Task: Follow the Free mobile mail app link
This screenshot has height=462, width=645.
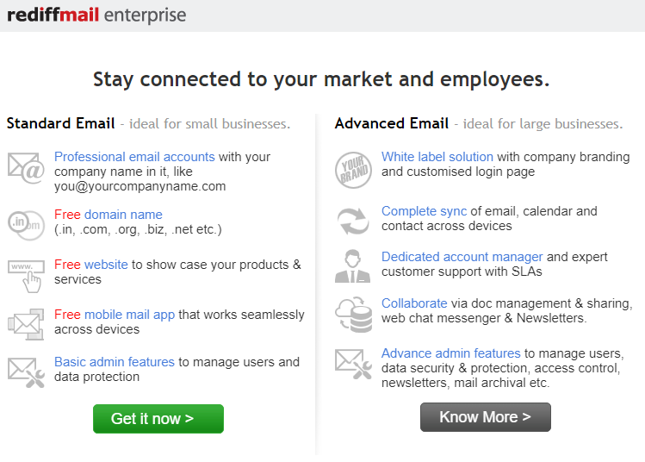Action: point(115,315)
